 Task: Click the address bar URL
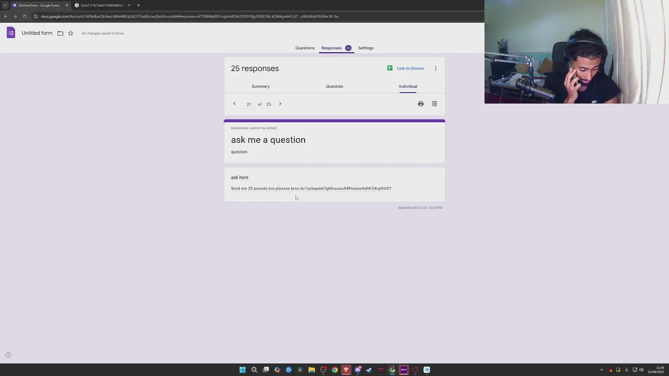tap(190, 16)
